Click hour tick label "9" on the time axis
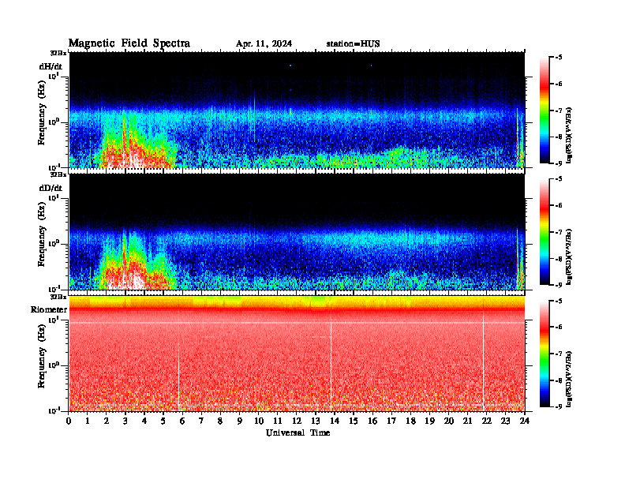This screenshot has width=625, height=483. (x=239, y=421)
